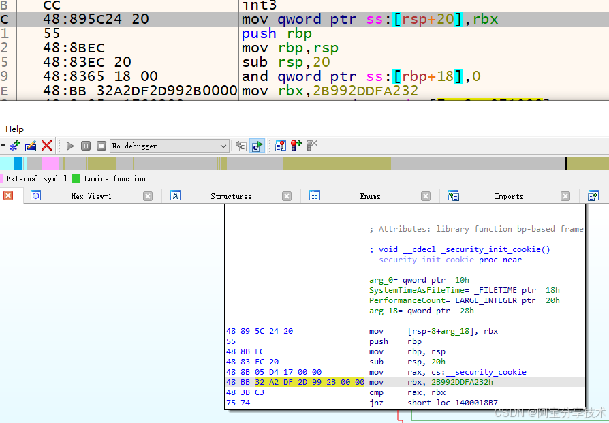
Task: Switch to the Structures tab
Action: (x=231, y=197)
